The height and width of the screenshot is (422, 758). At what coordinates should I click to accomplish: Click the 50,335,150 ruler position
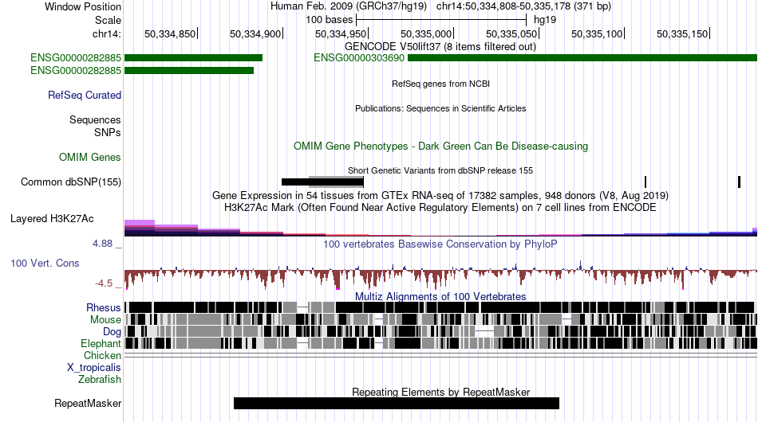682,33
